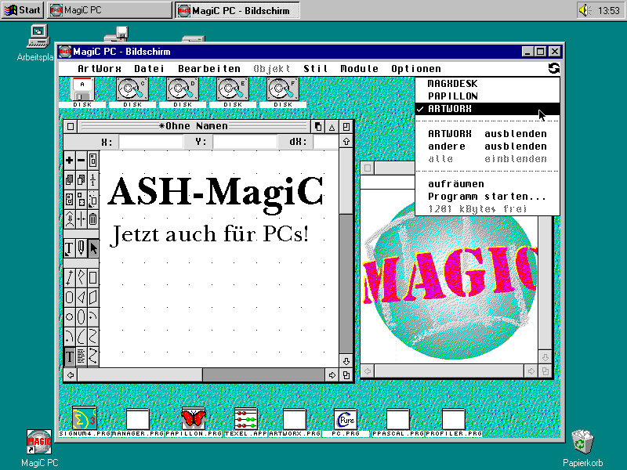Click MagiC PC taskbar button
Screen dimensions: 627x470
(110, 10)
